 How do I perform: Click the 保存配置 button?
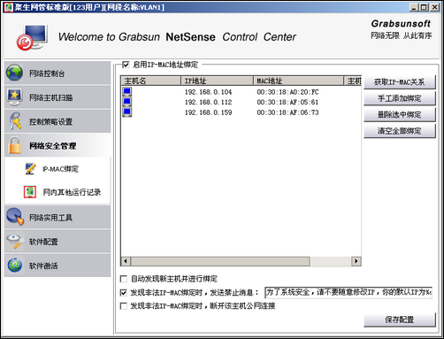pos(400,320)
